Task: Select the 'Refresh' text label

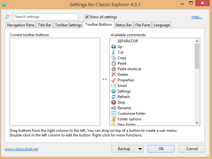Action: tap(124, 97)
